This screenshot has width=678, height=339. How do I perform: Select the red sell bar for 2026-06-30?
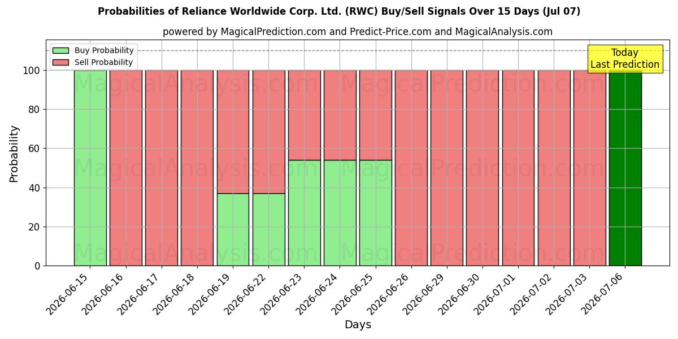pos(483,168)
